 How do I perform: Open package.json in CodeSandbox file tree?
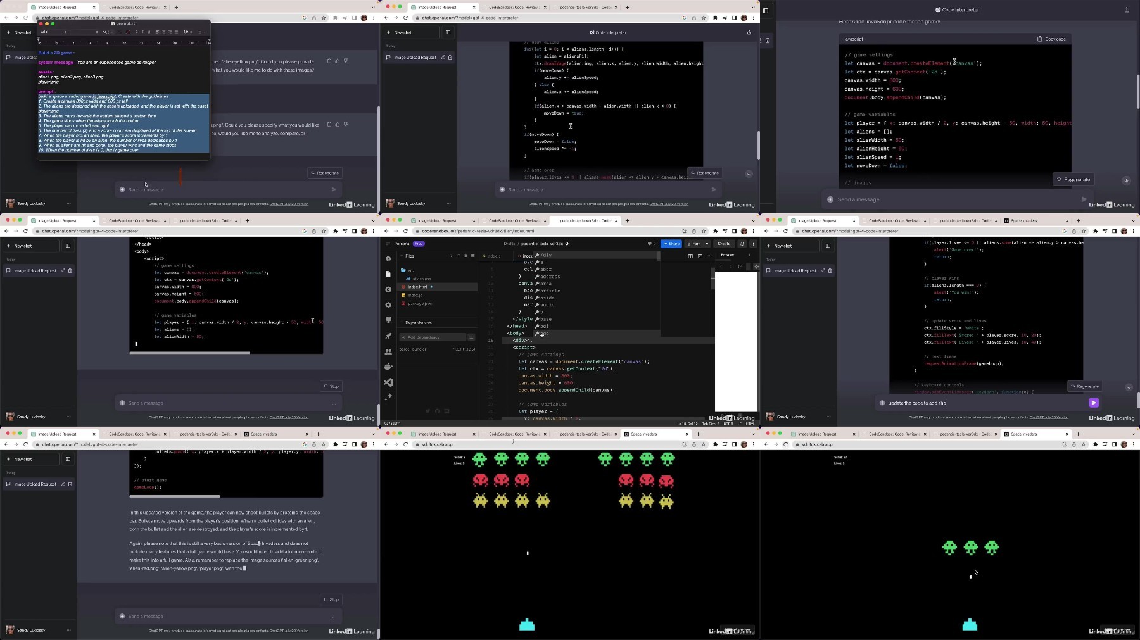click(x=419, y=303)
